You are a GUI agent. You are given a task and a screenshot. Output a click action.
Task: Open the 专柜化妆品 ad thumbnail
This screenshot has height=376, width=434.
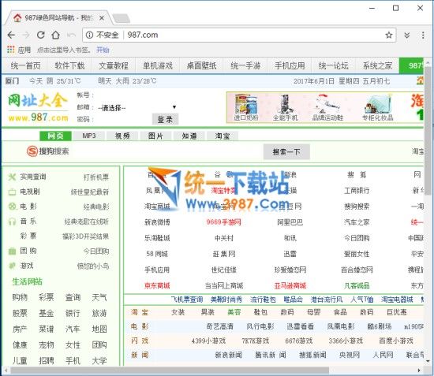(378, 108)
